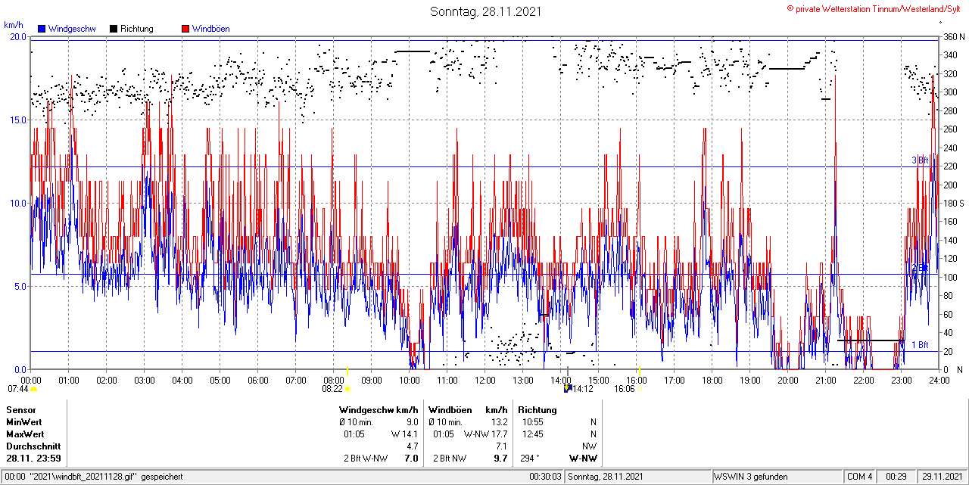The width and height of the screenshot is (969, 485).
Task: Click the status bar date Sonntag, 28.11.2021
Action: click(x=606, y=477)
